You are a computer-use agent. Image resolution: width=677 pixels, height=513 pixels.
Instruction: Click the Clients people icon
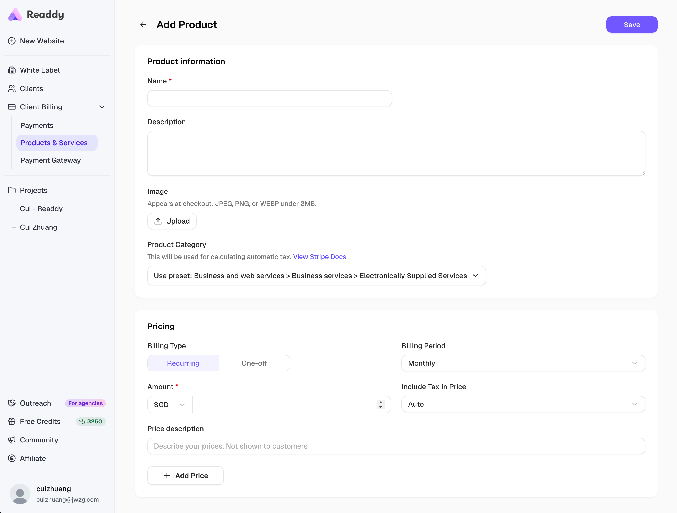pos(12,88)
